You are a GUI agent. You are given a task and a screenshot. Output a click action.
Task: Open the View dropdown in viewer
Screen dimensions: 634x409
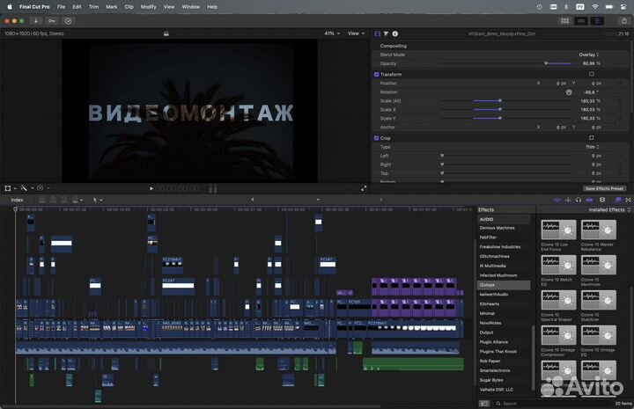tap(355, 33)
